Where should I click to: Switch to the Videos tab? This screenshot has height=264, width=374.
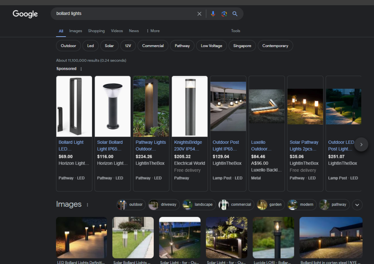coord(117,31)
